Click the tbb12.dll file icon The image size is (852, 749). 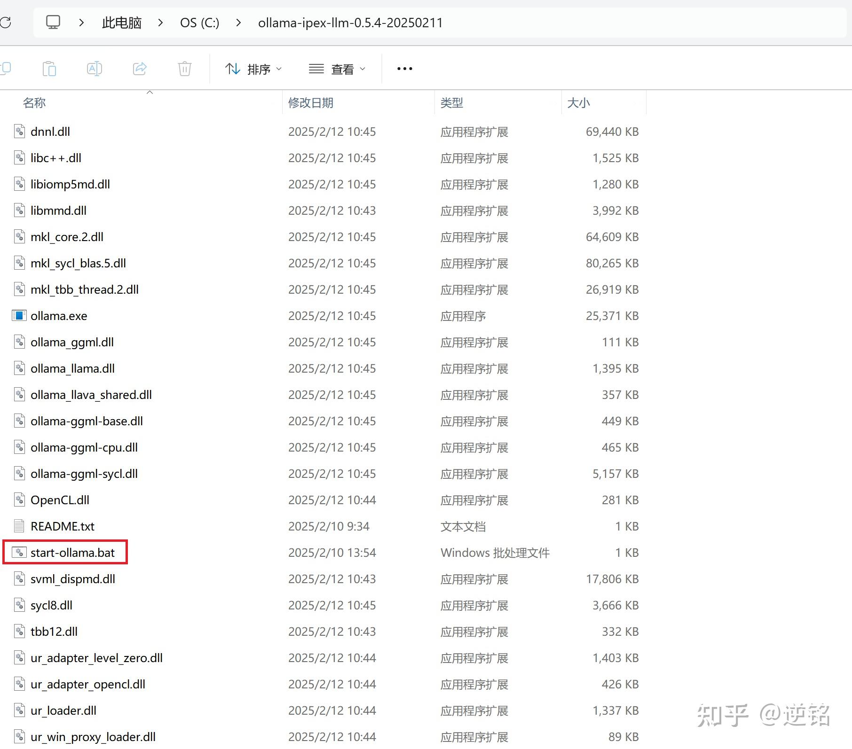(19, 631)
